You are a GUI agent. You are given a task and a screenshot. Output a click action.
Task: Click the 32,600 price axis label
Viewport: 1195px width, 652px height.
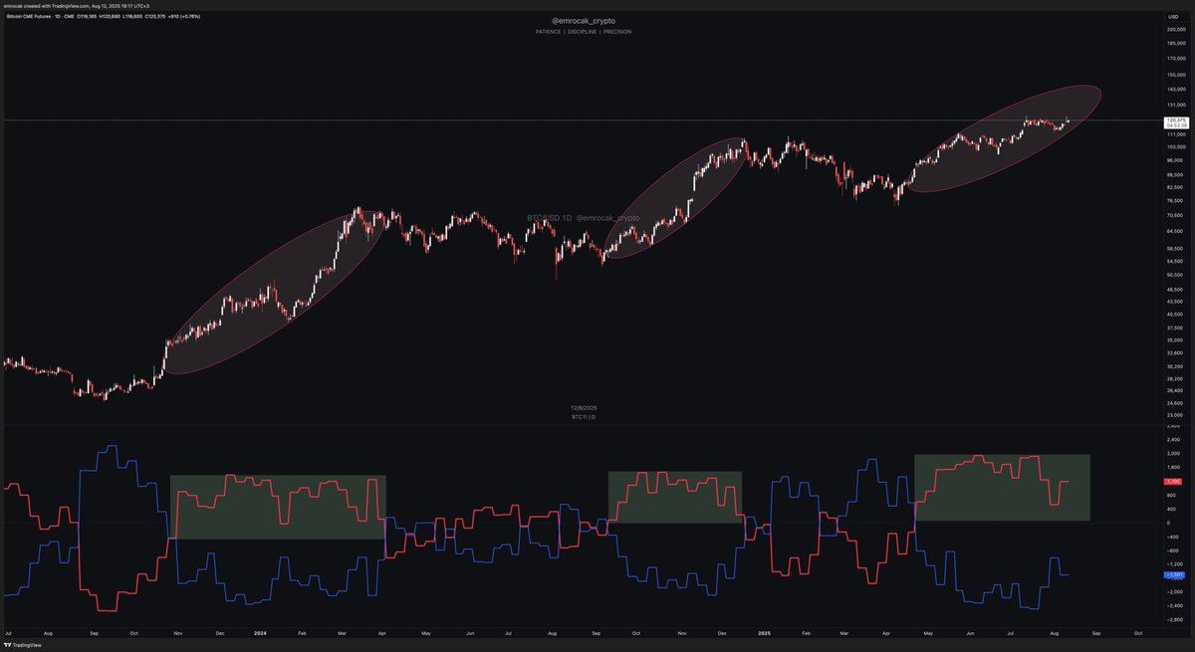(1175, 352)
